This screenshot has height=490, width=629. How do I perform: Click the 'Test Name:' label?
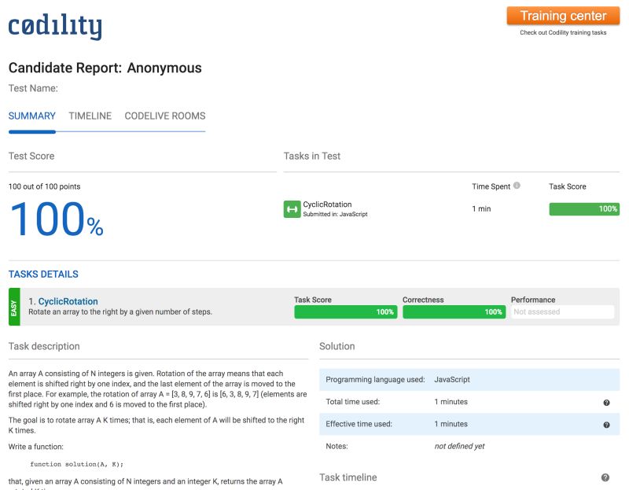[x=33, y=88]
